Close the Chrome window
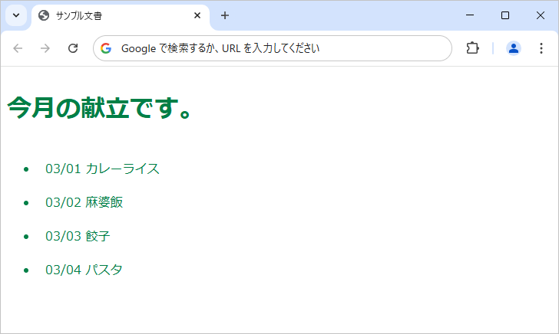 click(x=540, y=15)
